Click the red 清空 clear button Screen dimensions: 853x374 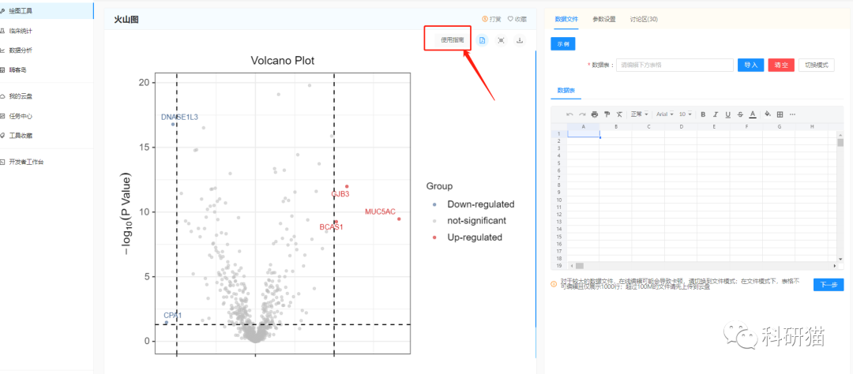[x=781, y=65]
